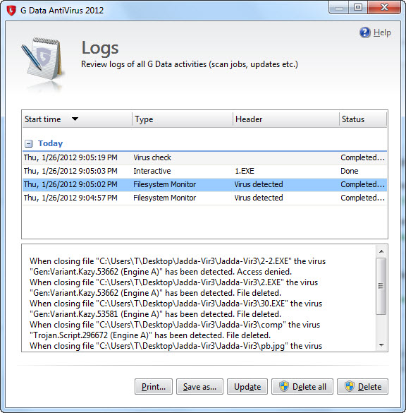This screenshot has height=413, width=406.
Task: Click the G Data shield logo in title bar
Action: tap(11, 11)
